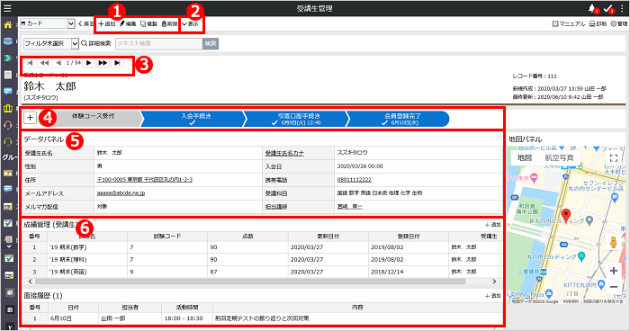Screen dimensions: 630x331
Task: Open 詳細検索 advanced search
Action: [96, 43]
